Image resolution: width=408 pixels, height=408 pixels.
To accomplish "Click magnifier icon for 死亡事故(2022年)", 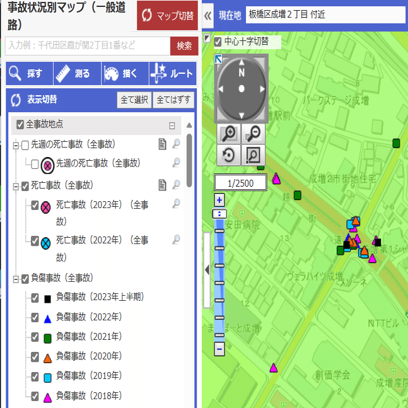I will click(x=176, y=240).
